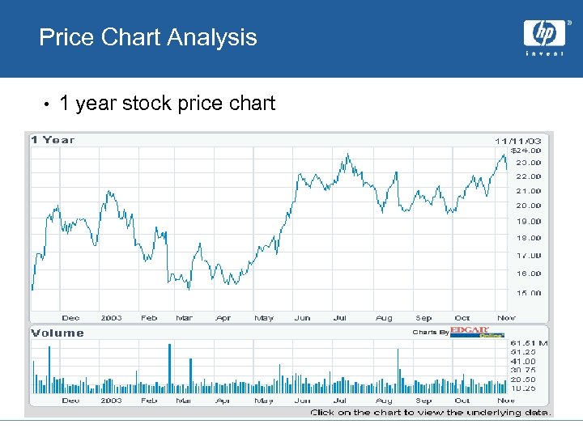
Task: Select the '1 year stock price chart' bullet text
Action: 167,104
